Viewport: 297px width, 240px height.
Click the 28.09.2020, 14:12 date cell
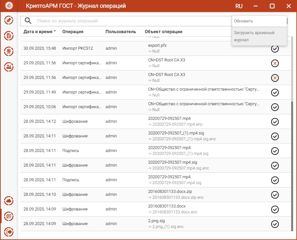point(40,121)
